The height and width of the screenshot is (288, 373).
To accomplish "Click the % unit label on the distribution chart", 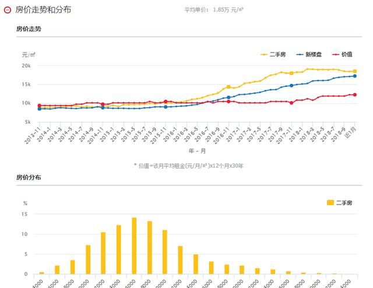I will click(25, 203).
